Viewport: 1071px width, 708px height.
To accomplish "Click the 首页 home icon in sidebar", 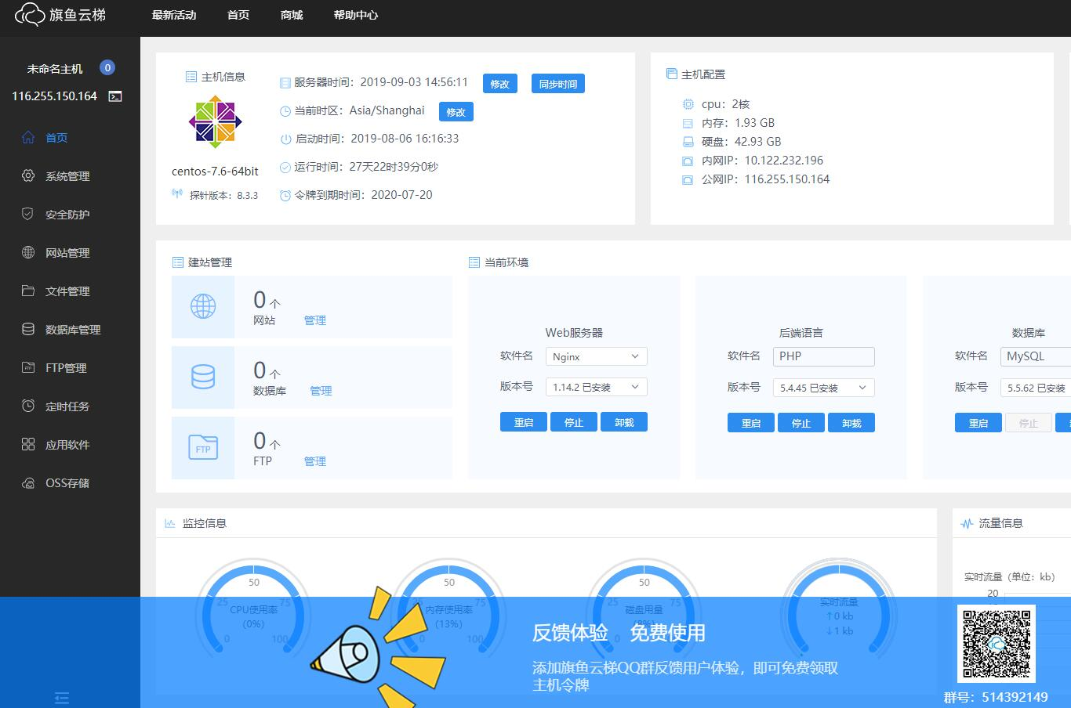I will (x=28, y=137).
